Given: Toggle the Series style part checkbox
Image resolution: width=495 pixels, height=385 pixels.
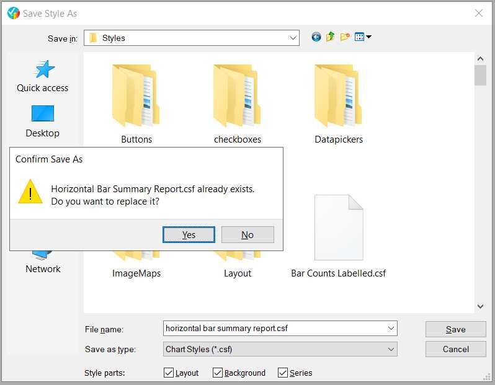Looking at the screenshot, I should [282, 373].
